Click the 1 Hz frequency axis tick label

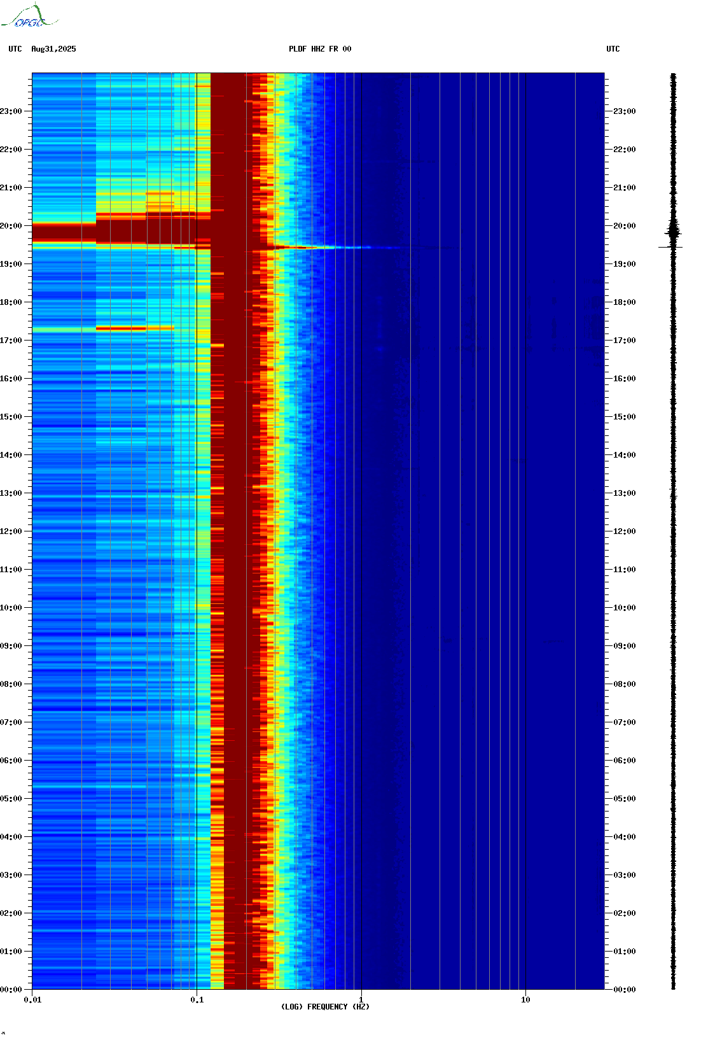(x=361, y=1000)
